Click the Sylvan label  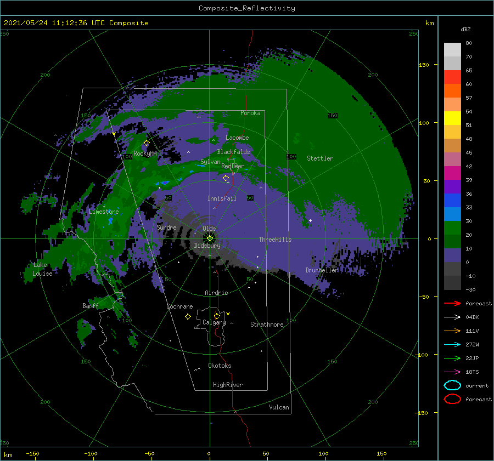(210, 162)
